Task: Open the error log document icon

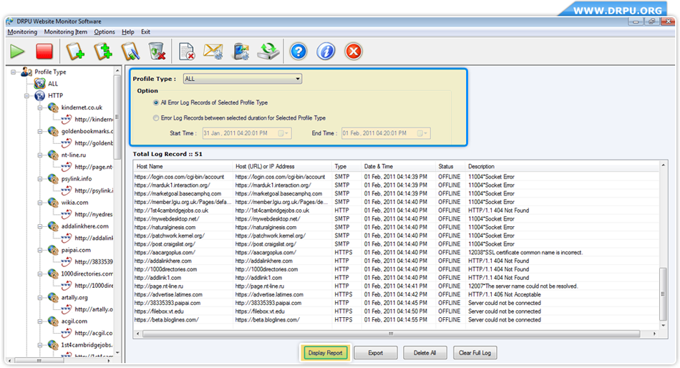Action: coord(187,52)
